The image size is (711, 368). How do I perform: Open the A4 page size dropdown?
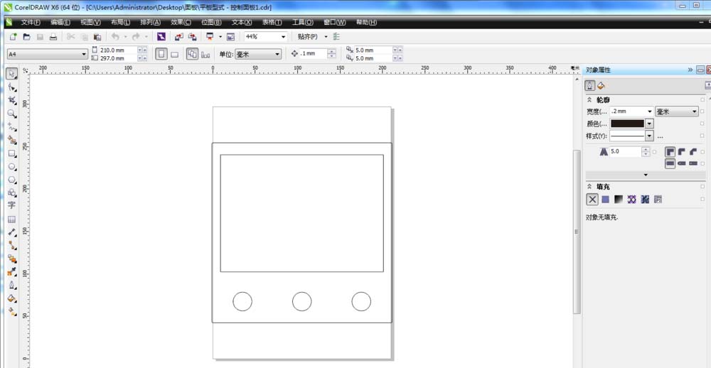(x=83, y=54)
